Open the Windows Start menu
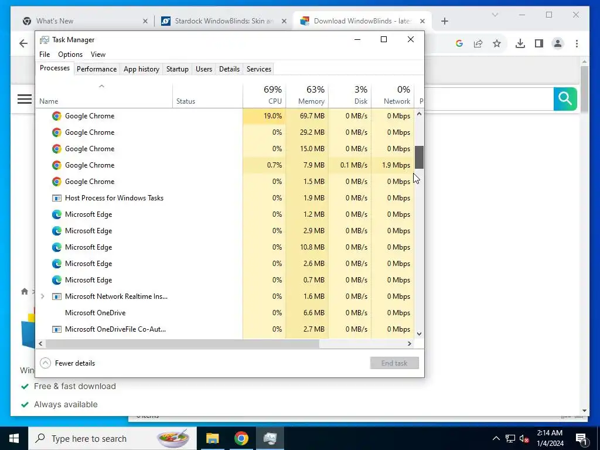 point(14,438)
